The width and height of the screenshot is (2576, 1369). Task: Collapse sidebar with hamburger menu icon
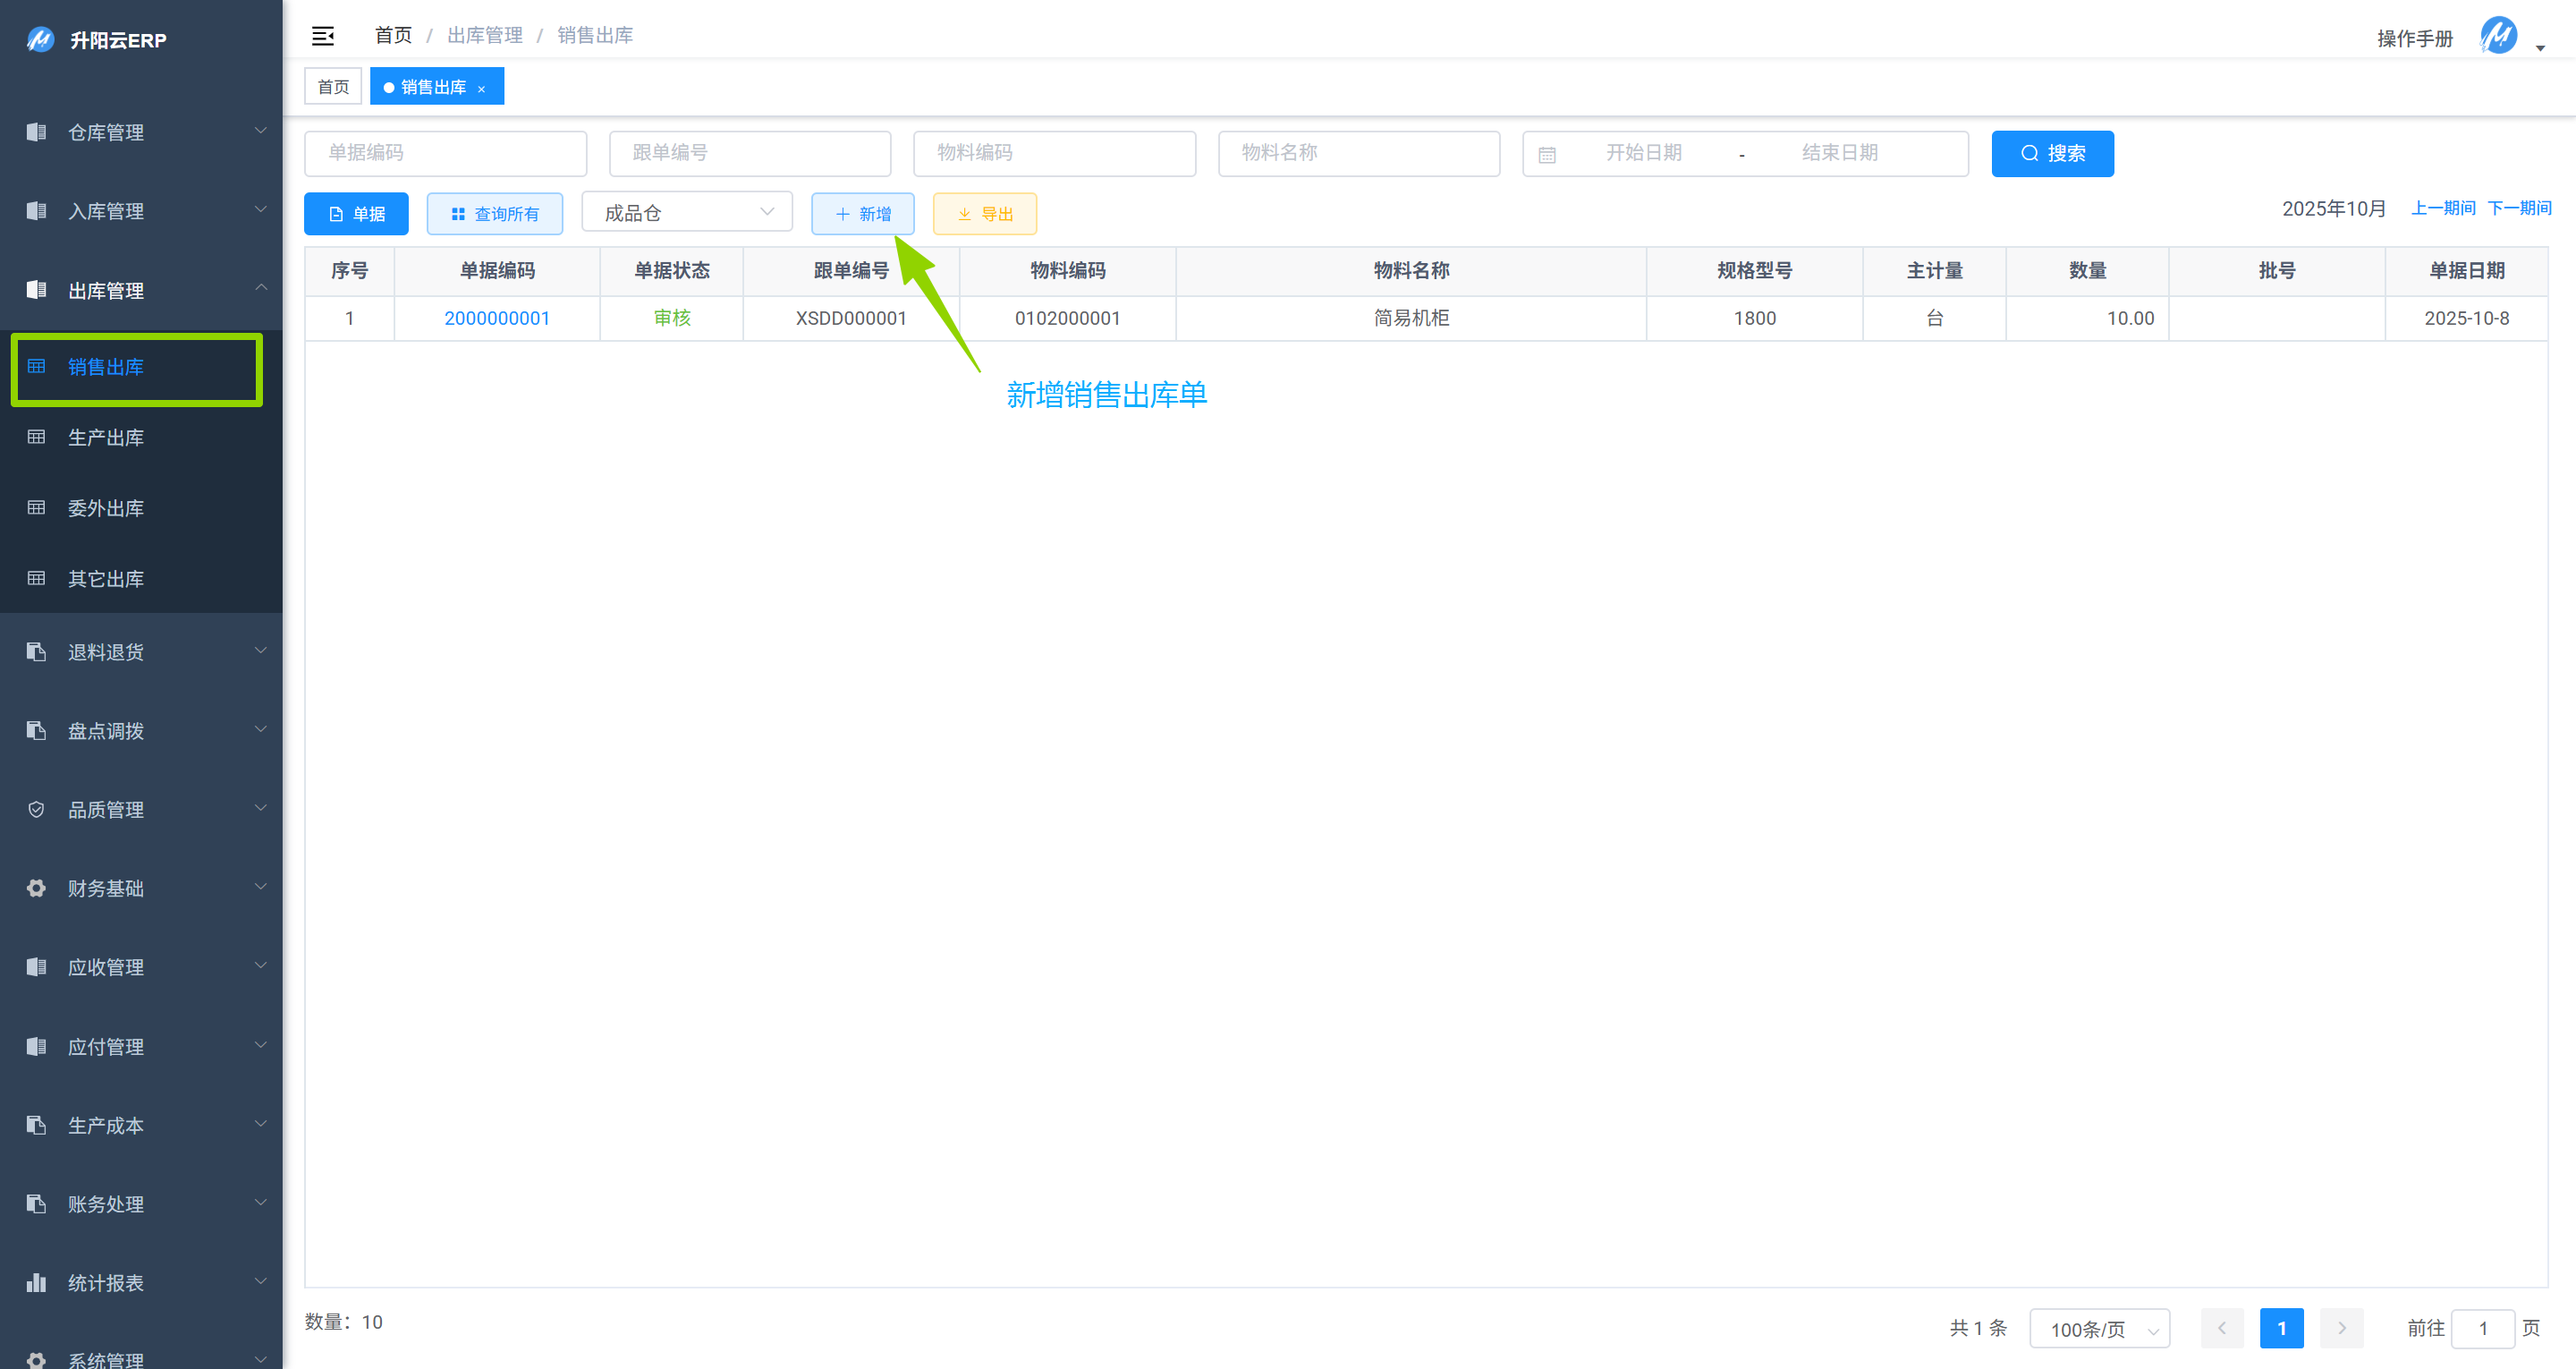coord(322,36)
